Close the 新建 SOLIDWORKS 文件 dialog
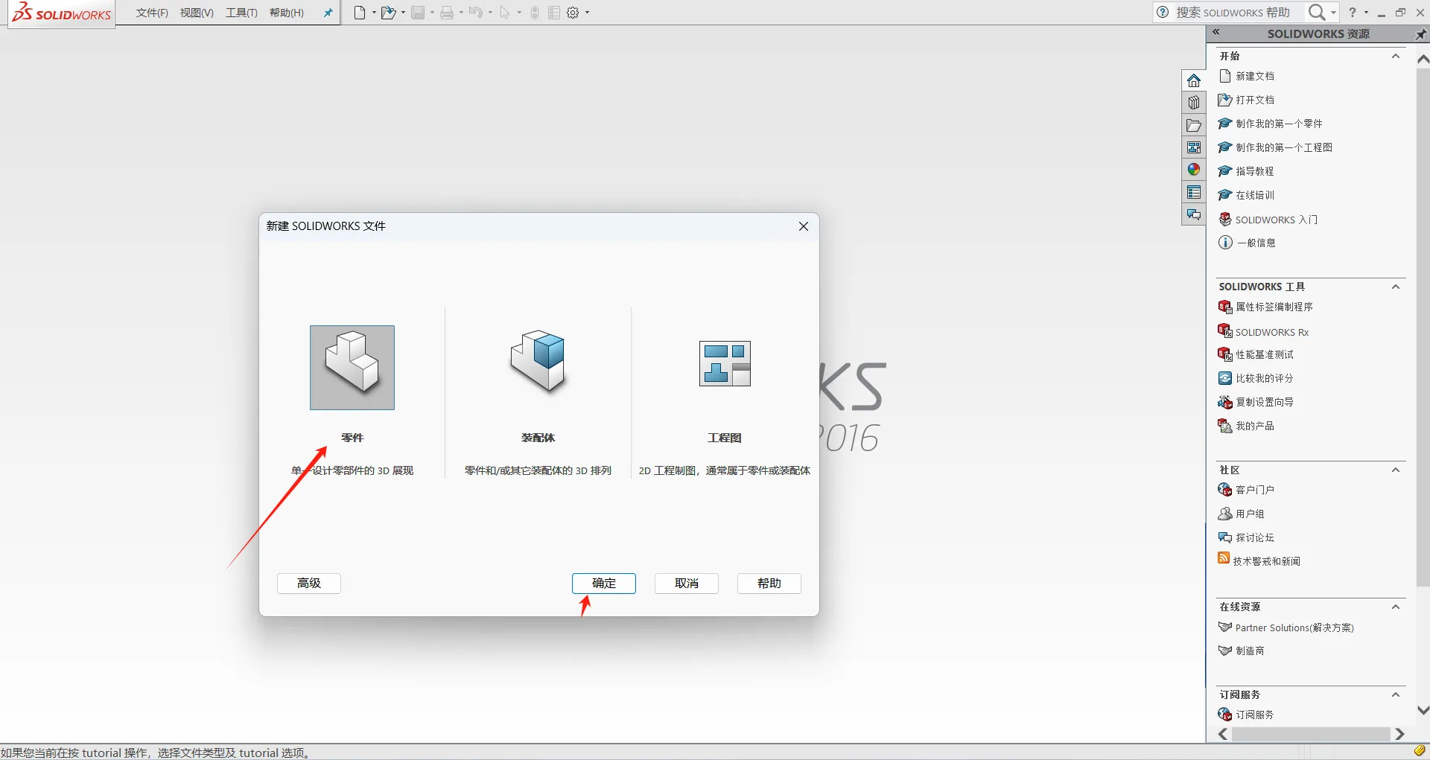The image size is (1430, 760). [x=804, y=226]
